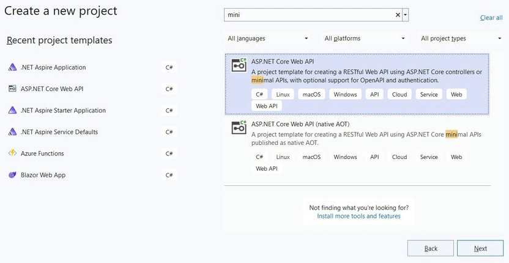The width and height of the screenshot is (509, 263).
Task: Click the Service tag on native AOT template
Action: tap(429, 157)
